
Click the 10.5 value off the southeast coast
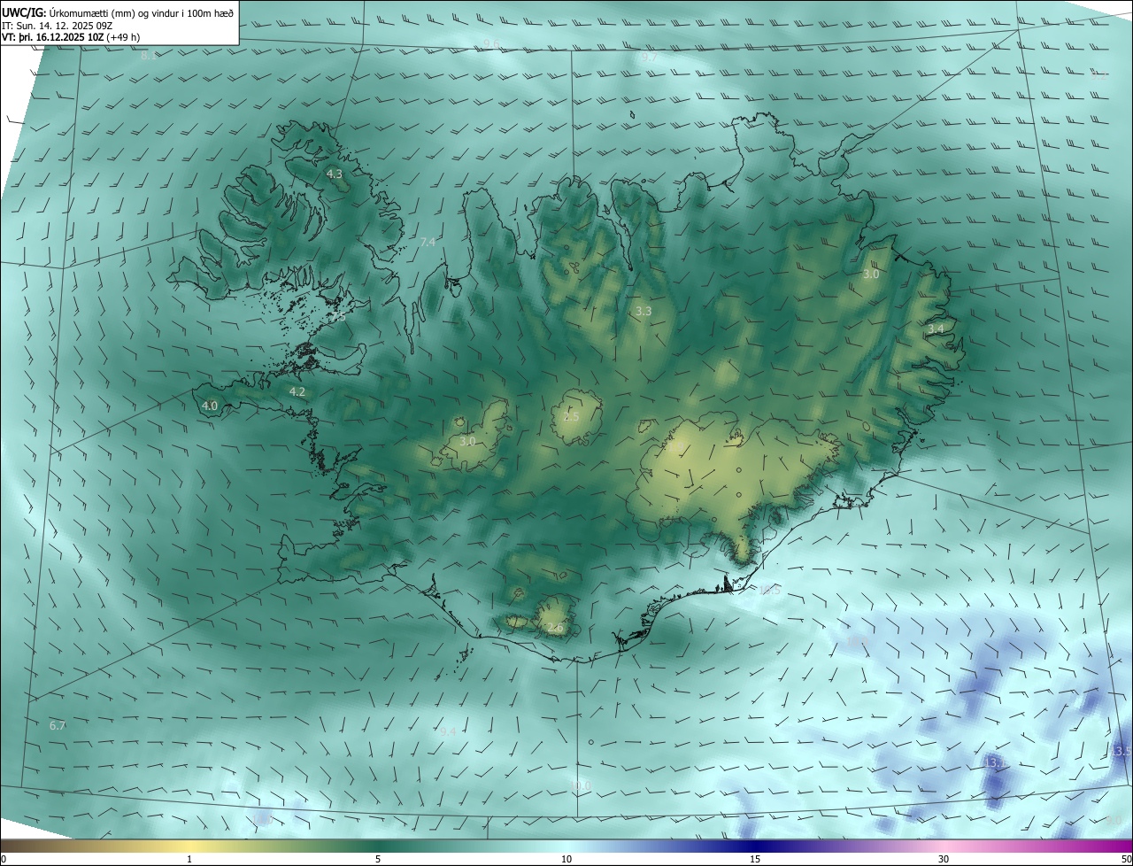770,590
